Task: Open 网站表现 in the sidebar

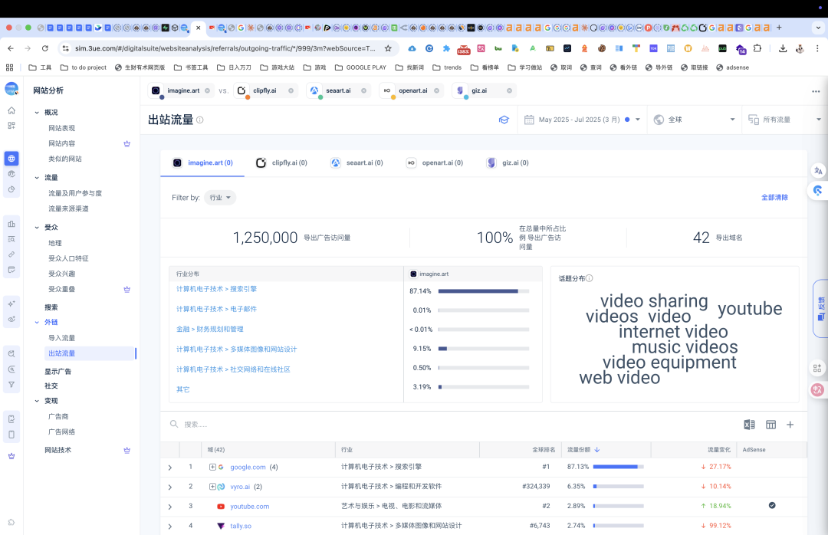Action: (62, 128)
